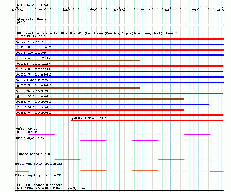
Task: Click the dgv8885n54 (Cooper2011) blue bar
Action: point(112,104)
